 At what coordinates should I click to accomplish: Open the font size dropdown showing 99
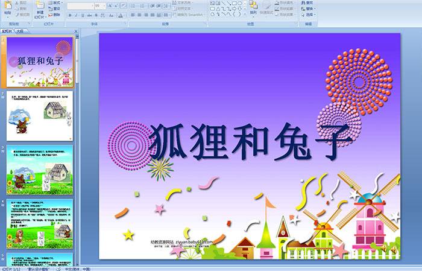point(98,5)
